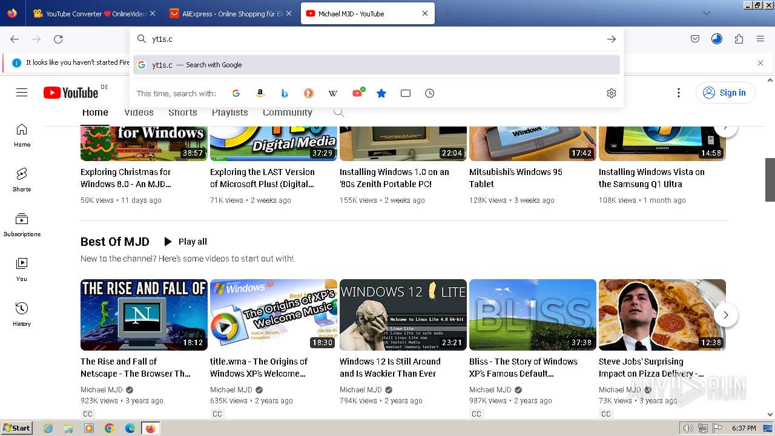Open Rise and Fall of Netscape thumbnail
This screenshot has height=436, width=775.
point(144,315)
